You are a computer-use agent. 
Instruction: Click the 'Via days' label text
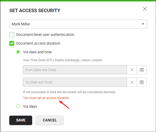[x=30, y=106]
